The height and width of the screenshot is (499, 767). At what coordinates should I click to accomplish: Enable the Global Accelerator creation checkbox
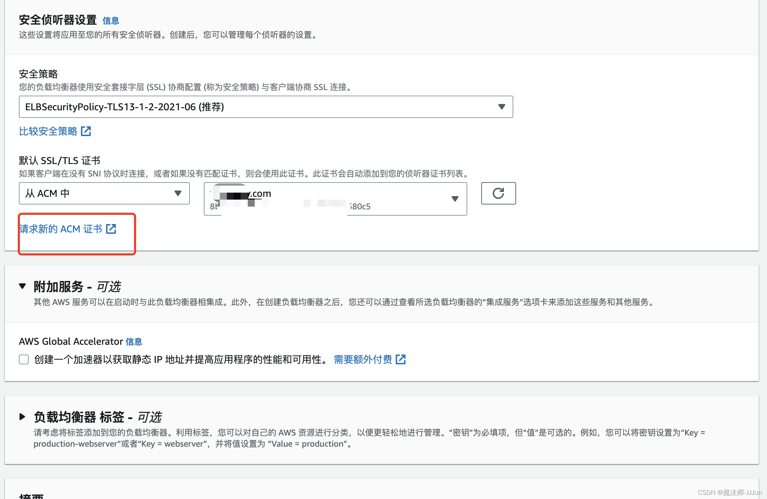tap(24, 359)
